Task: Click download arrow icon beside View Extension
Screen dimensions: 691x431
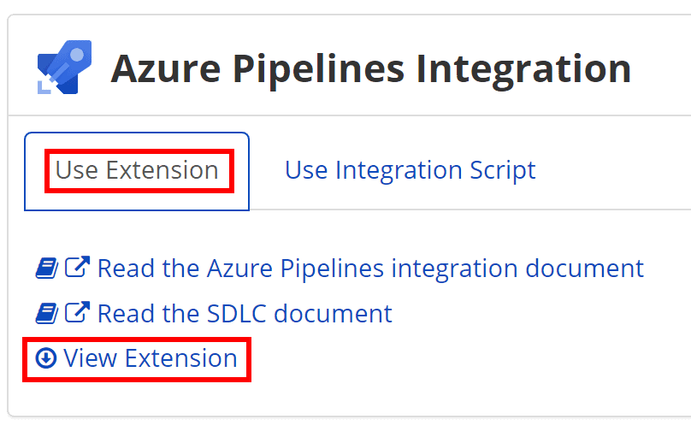Action: [45, 357]
